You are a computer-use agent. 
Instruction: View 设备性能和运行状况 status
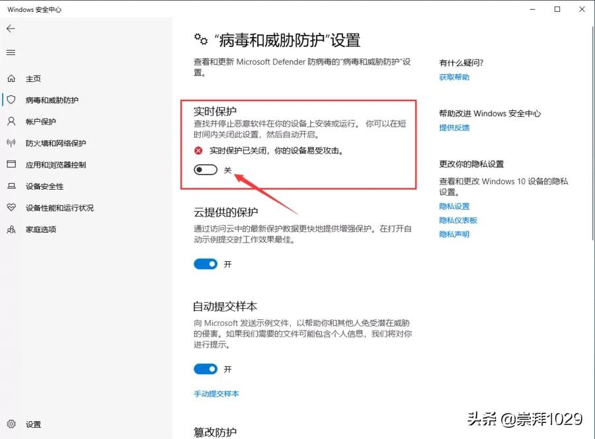coord(61,208)
